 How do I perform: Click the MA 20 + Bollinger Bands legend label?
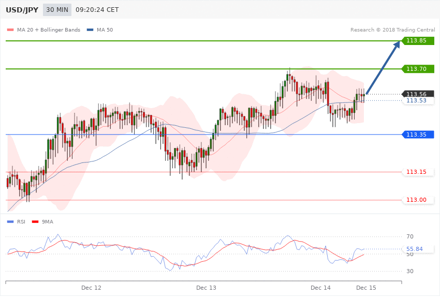49,29
